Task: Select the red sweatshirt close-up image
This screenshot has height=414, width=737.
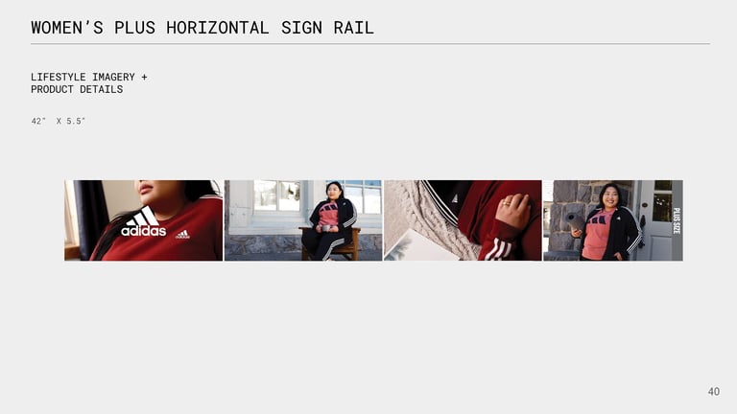Action: coord(143,220)
